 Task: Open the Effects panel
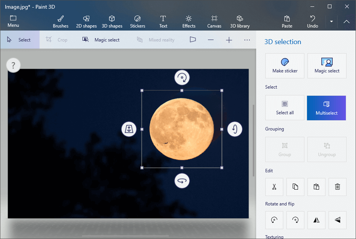(x=189, y=21)
